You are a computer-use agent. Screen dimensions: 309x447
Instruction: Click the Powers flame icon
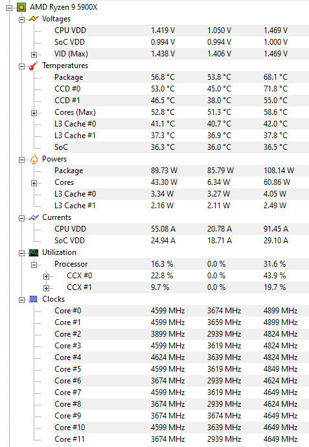[x=34, y=159]
